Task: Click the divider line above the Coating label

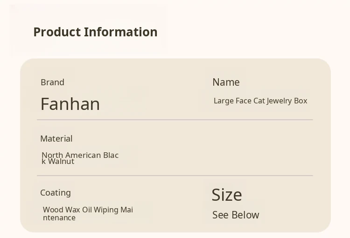Action: (x=175, y=176)
